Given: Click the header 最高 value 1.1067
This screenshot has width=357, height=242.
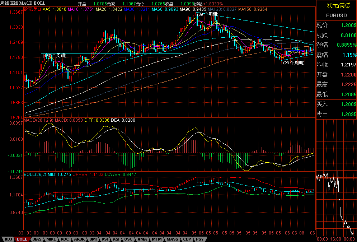Looking at the screenshot, I should (129, 4).
